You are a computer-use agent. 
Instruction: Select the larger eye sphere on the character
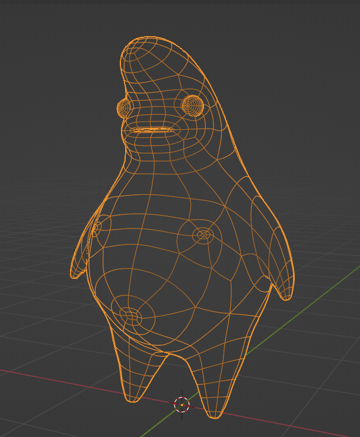[x=192, y=105]
